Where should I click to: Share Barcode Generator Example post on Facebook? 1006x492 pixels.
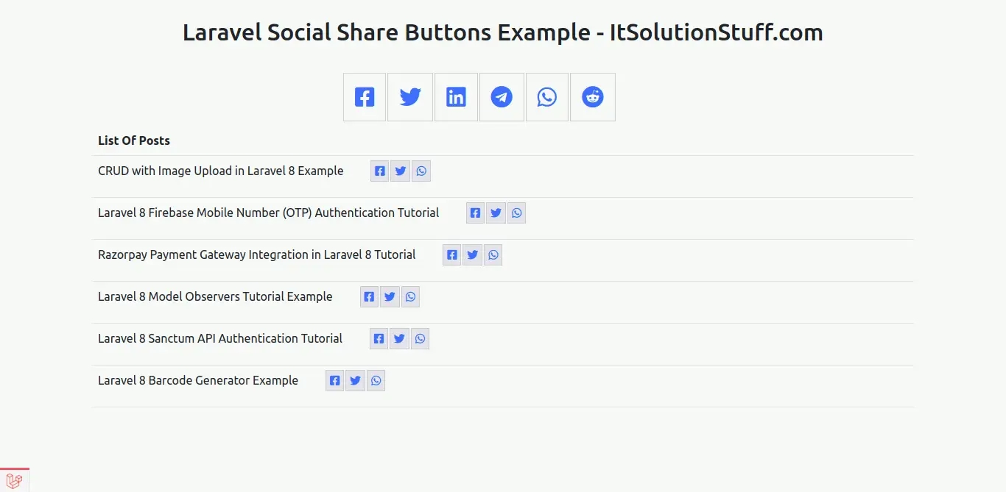335,381
